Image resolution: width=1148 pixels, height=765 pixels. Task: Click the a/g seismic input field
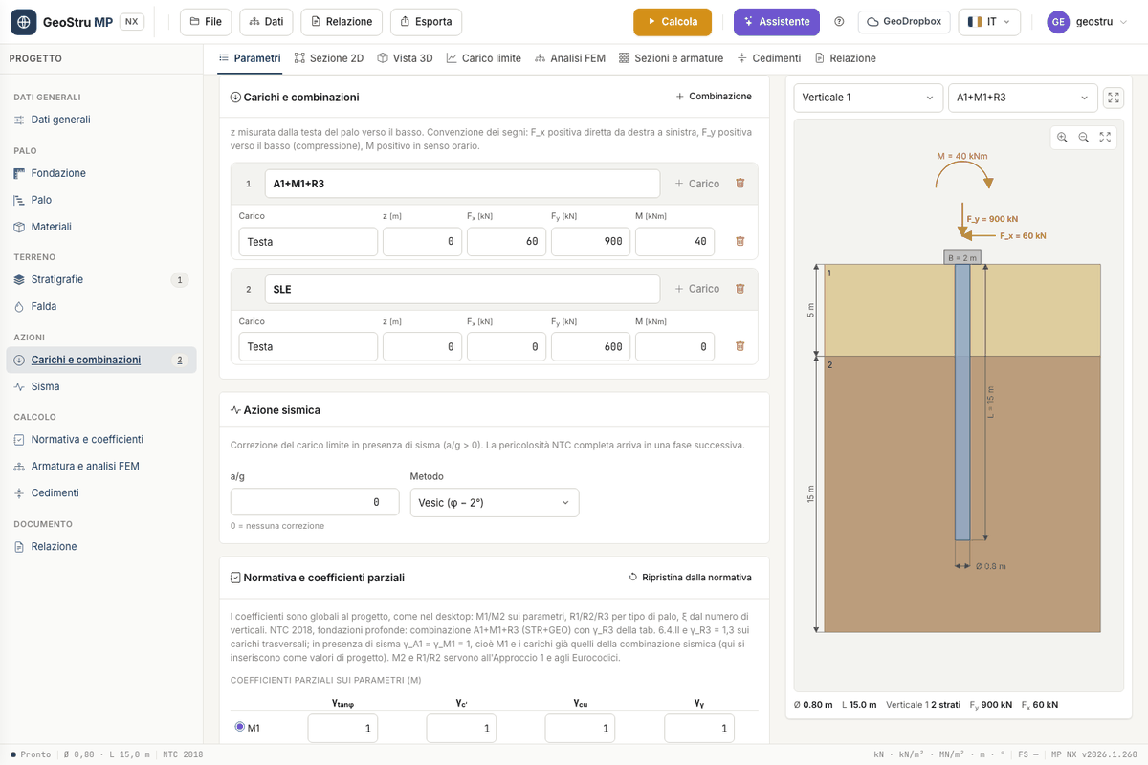click(x=315, y=502)
